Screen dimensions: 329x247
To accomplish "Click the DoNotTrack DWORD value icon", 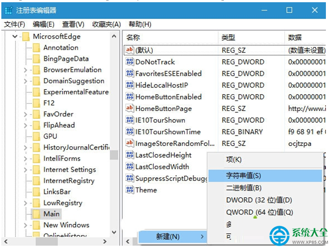I will 129,62.
